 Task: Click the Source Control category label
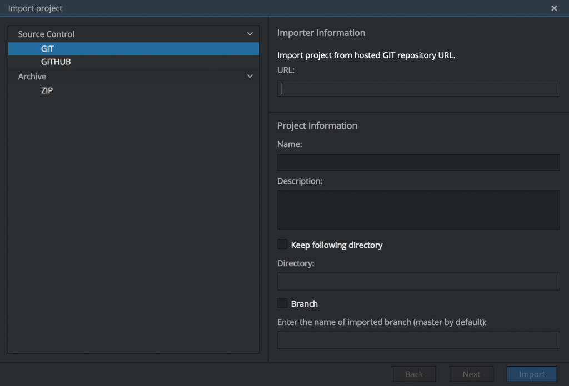point(46,34)
